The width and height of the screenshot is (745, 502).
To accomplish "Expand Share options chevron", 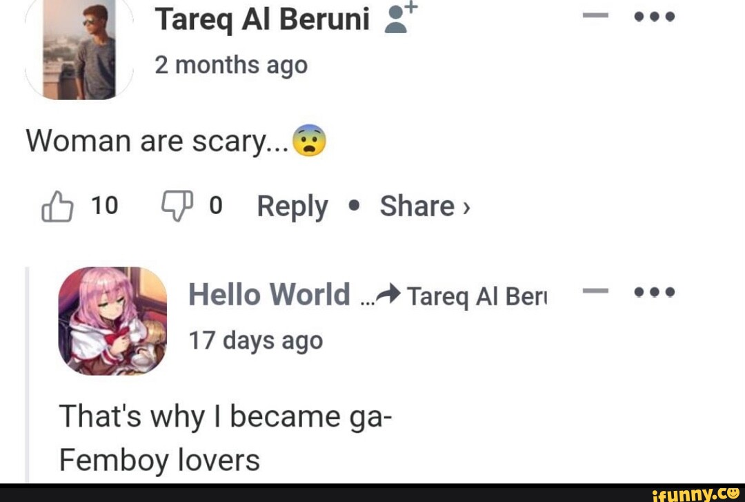I will tap(468, 207).
